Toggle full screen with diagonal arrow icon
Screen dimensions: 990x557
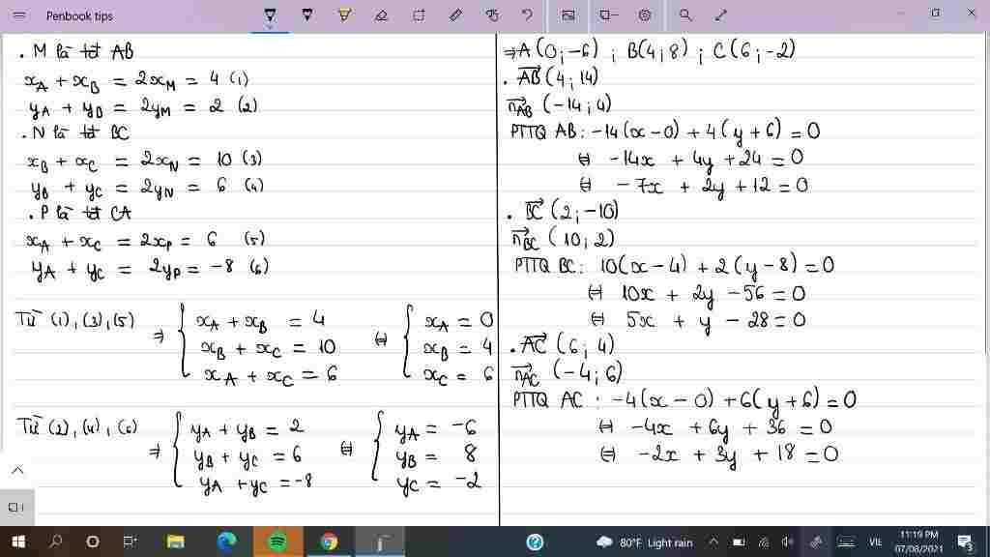pos(721,15)
